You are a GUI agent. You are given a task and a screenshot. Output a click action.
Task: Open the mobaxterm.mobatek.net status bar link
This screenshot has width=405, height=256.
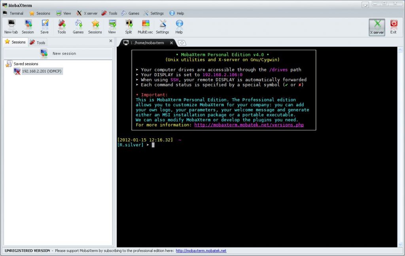pos(201,250)
